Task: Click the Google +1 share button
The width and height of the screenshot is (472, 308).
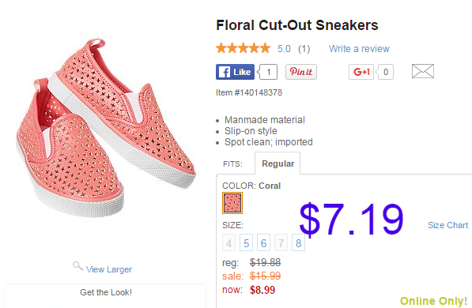Action: pyautogui.click(x=361, y=72)
